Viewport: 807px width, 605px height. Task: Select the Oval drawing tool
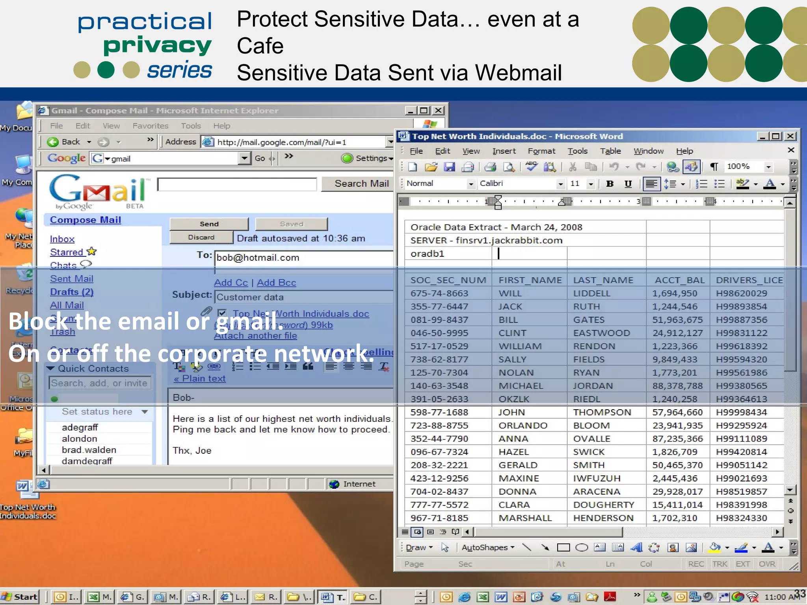582,547
